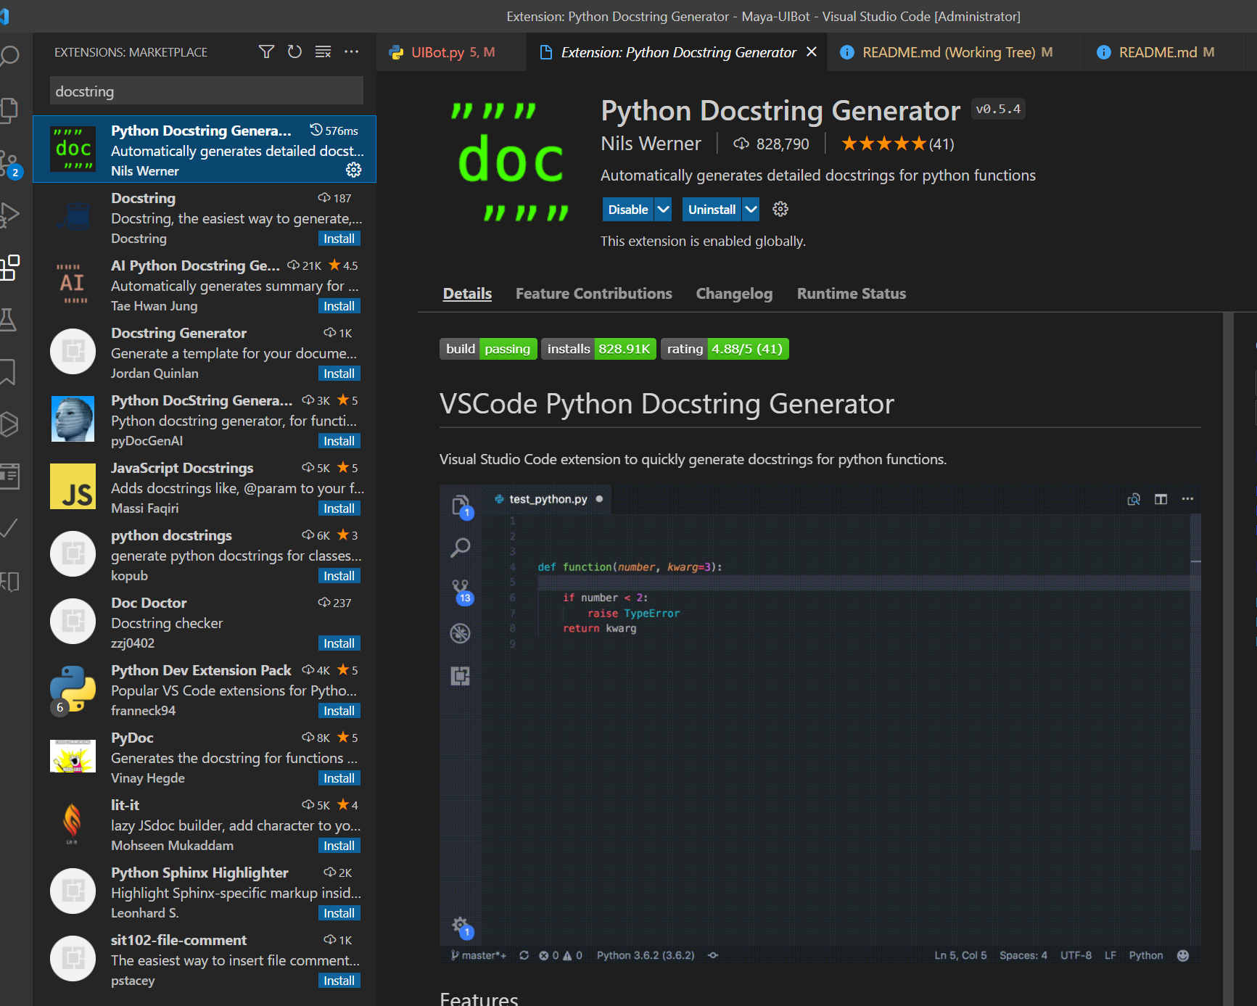Click the Uninstall button
This screenshot has width=1257, height=1006.
[x=712, y=210]
